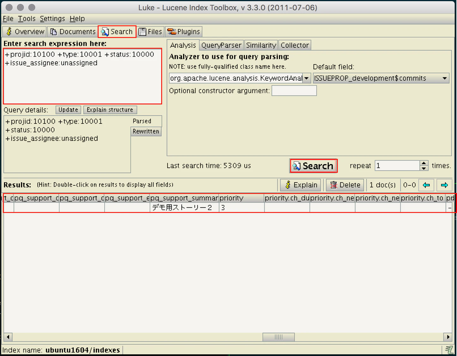Open the Files tab
The height and width of the screenshot is (356, 457).
click(150, 32)
